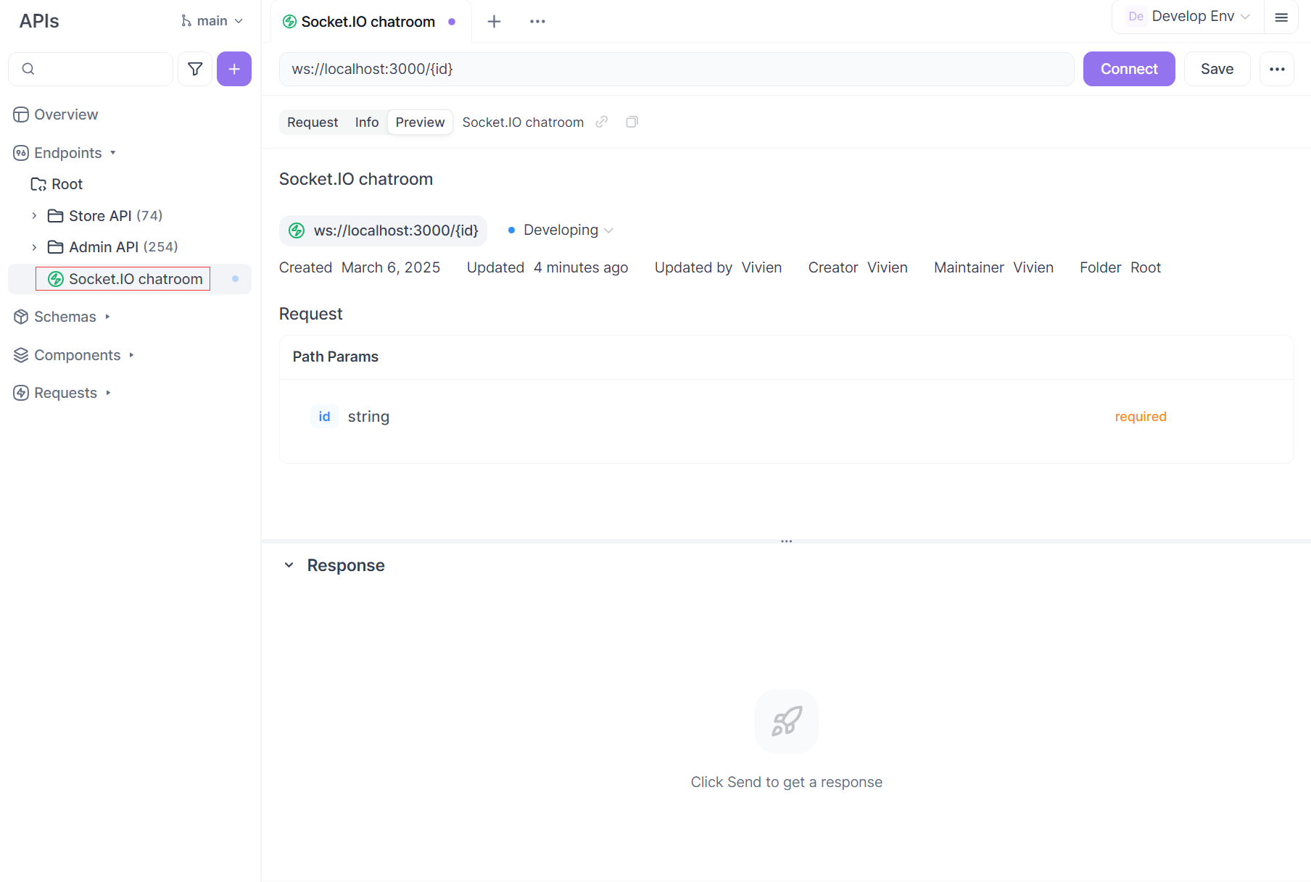Click the Endpoints section icon

pos(21,153)
